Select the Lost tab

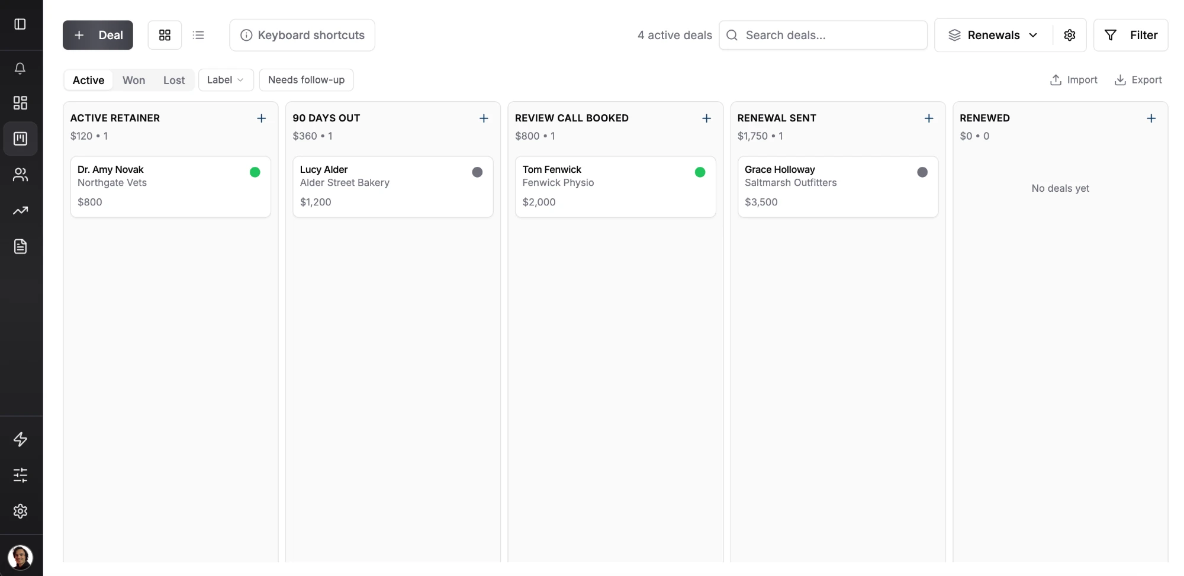pos(174,80)
